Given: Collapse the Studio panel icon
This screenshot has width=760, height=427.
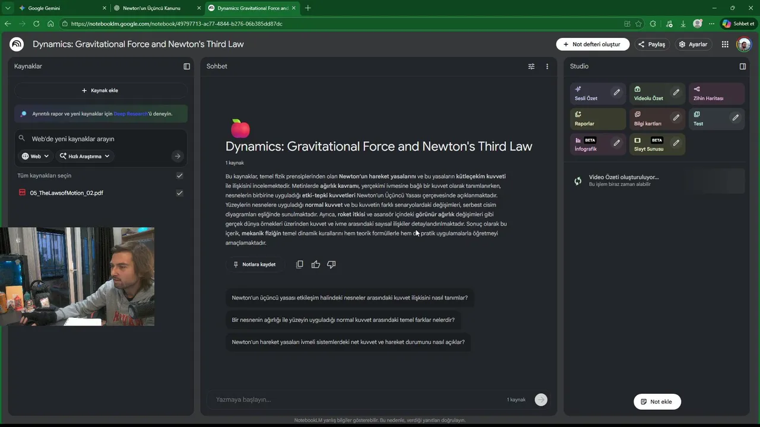Looking at the screenshot, I should [742, 66].
